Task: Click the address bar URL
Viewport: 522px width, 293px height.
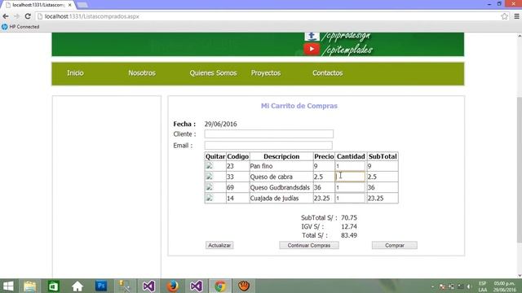Action: tap(92, 16)
